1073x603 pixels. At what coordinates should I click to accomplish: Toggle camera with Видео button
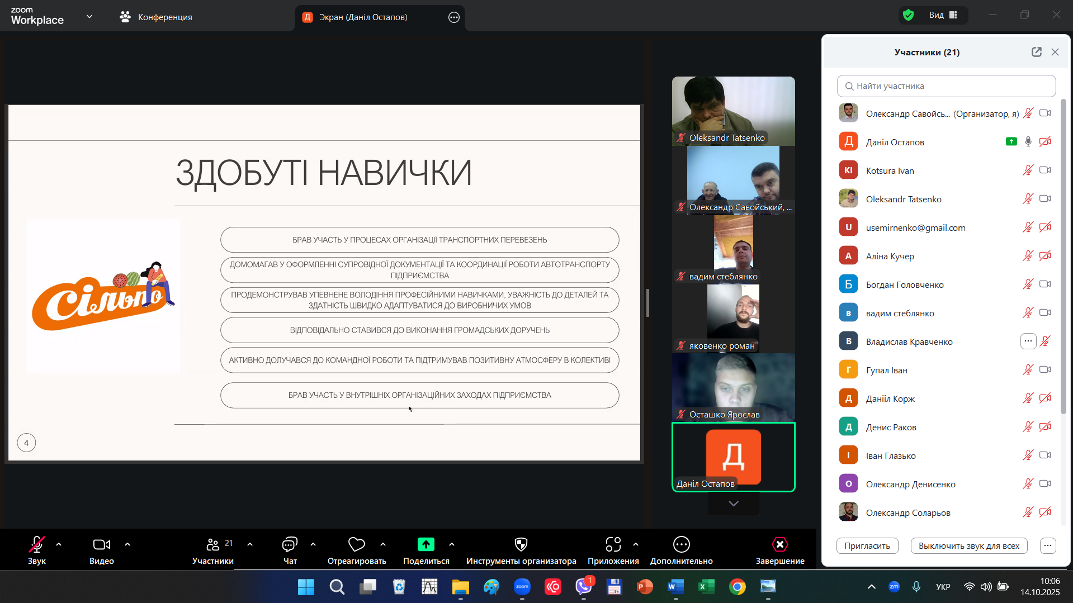pyautogui.click(x=101, y=544)
